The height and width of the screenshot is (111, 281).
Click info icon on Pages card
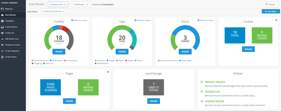coord(108,72)
